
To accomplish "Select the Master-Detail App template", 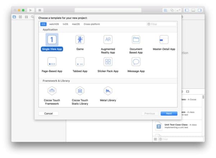I will pos(164,39).
